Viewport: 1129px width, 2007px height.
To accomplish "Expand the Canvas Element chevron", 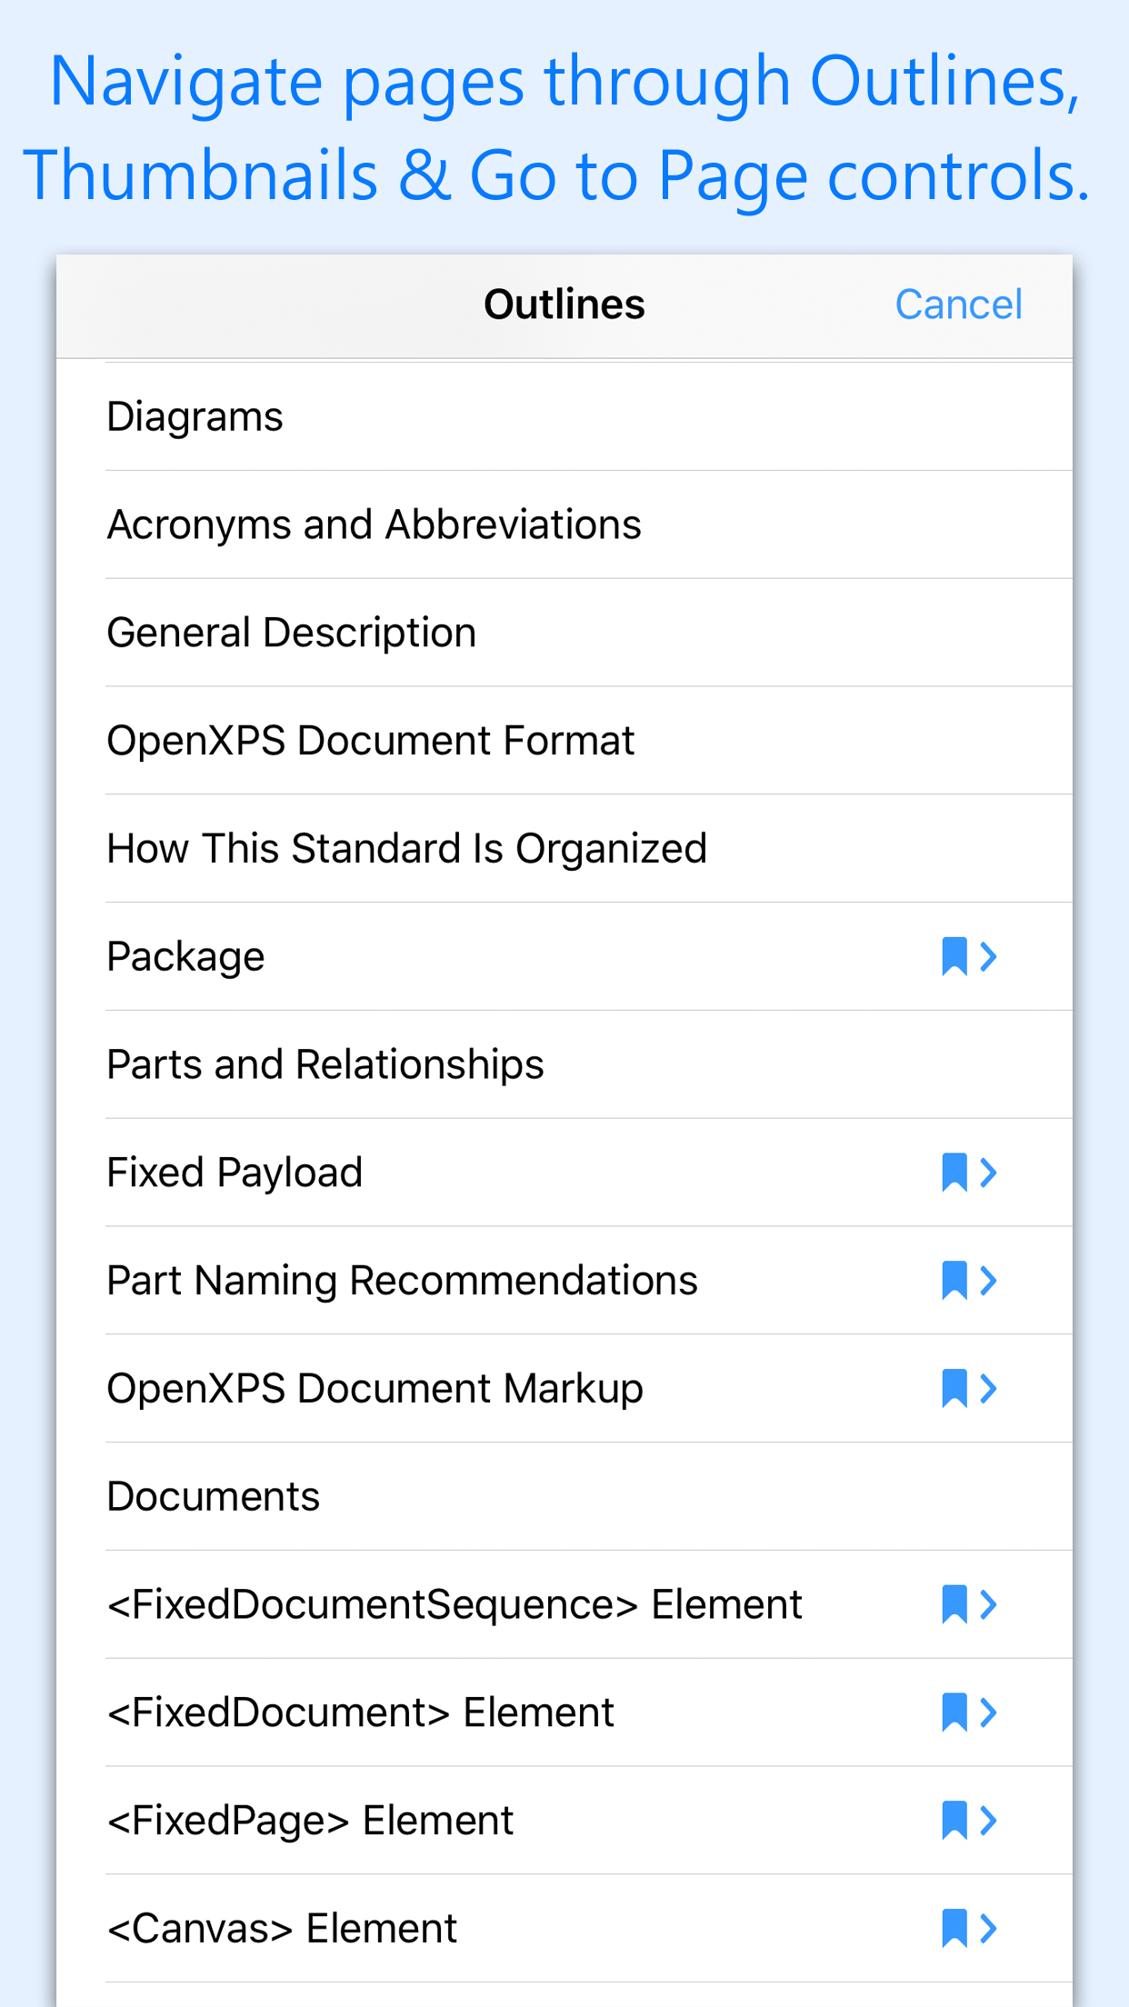I will pyautogui.click(x=990, y=1929).
